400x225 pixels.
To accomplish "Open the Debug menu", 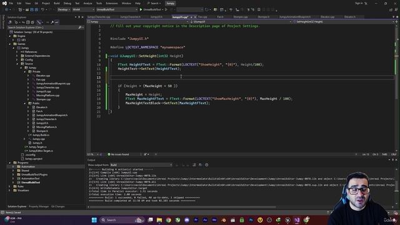I will point(67,3).
